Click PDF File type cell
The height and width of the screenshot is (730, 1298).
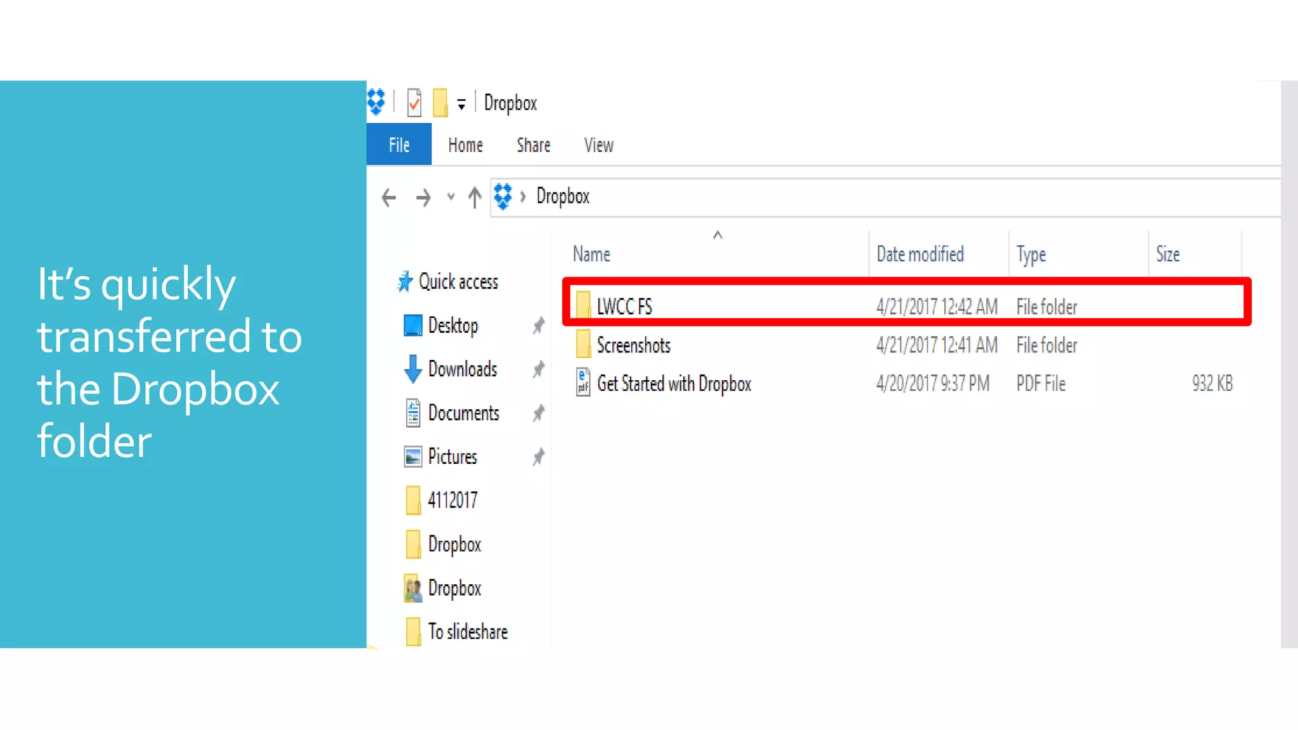point(1041,383)
